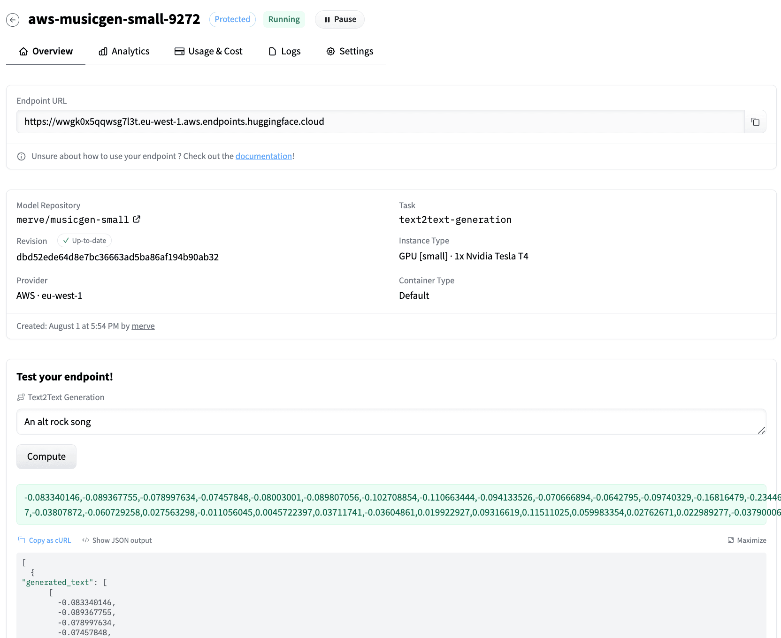Screen dimensions: 781x638
Task: Click the clipboard icon beside Copy as cURL
Action: pos(22,540)
